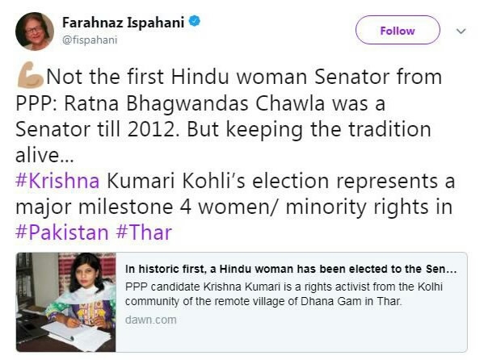Open Farahnaz Ispahani's profile photo
The width and height of the screenshot is (488, 360).
point(34,31)
